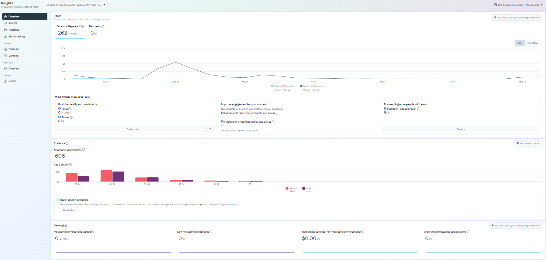Click info icon for New messaging connections
Screen dimensions: 546x260
pyautogui.click(x=211, y=232)
